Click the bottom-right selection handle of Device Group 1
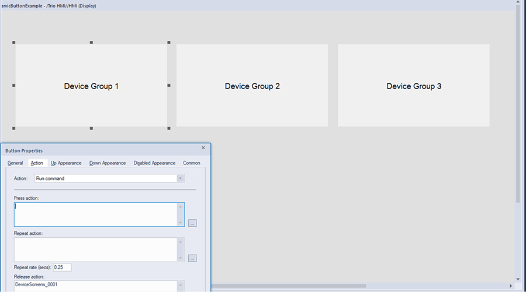Image resolution: width=526 pixels, height=292 pixels. [x=169, y=128]
